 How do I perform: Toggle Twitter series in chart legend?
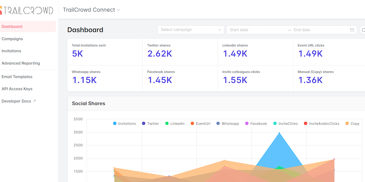(150, 124)
